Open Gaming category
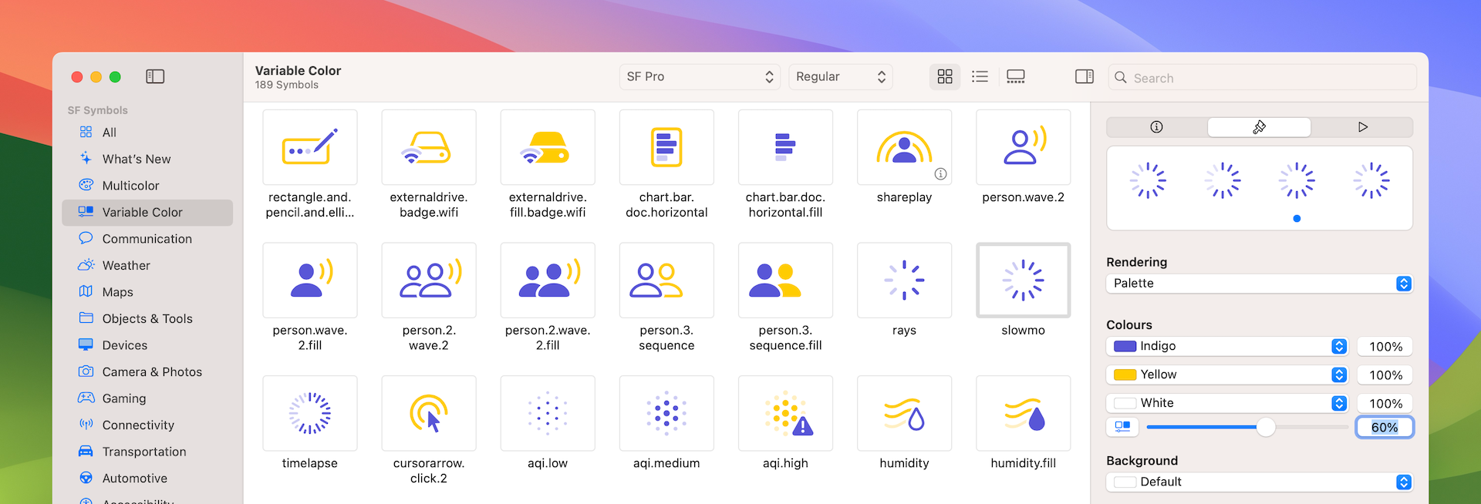1481x504 pixels. pyautogui.click(x=147, y=398)
